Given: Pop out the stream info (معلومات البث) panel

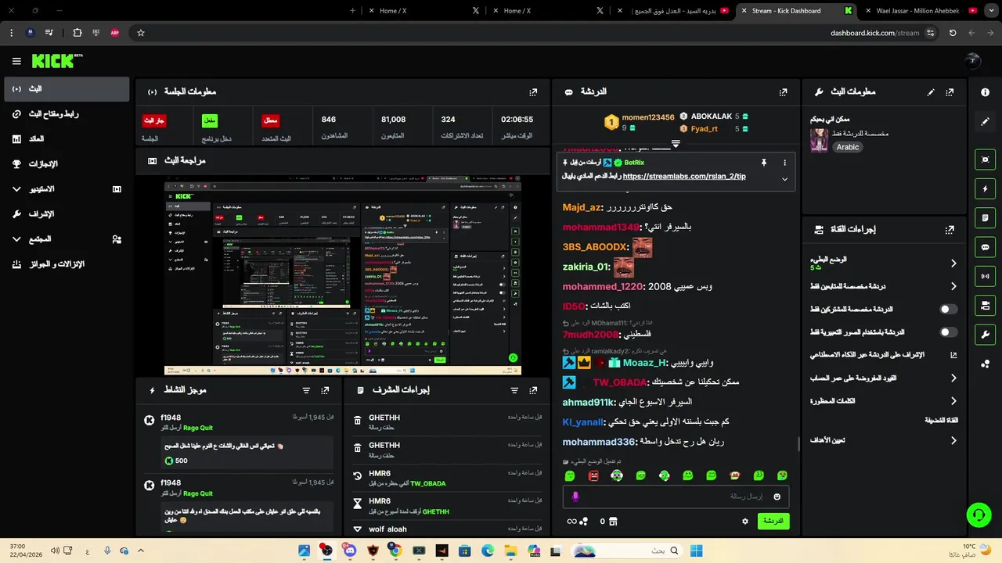Looking at the screenshot, I should 950,92.
